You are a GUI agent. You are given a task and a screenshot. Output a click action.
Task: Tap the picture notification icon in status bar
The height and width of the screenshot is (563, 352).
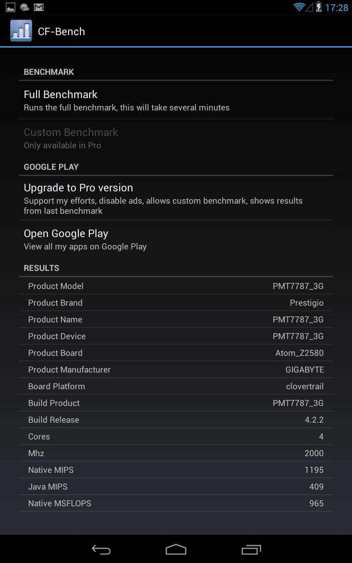pos(11,7)
